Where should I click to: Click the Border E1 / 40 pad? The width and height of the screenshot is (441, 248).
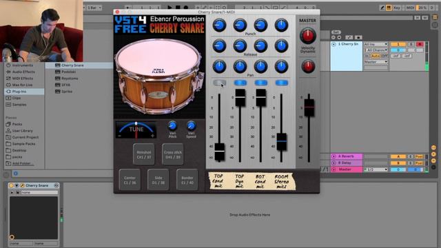[187, 180]
